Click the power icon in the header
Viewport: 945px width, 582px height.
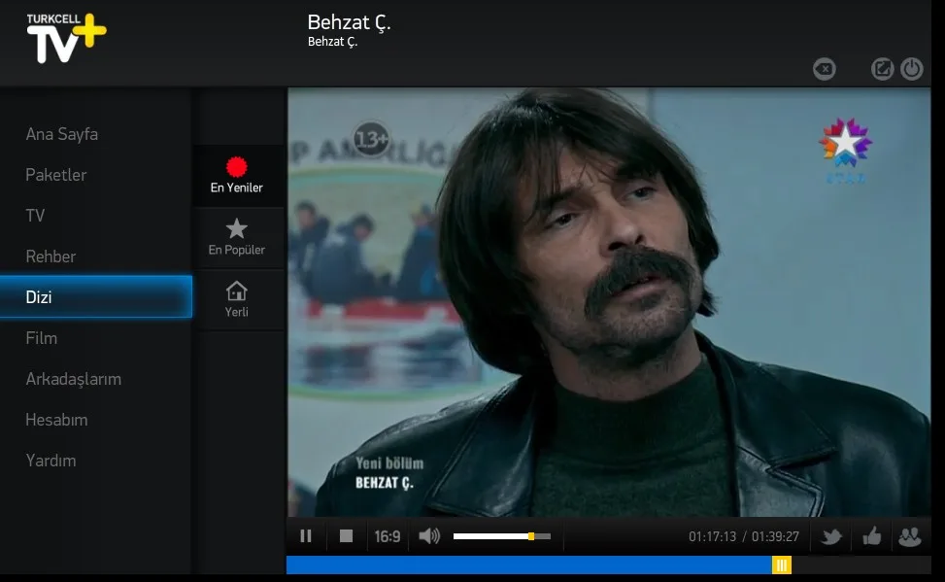click(x=912, y=69)
